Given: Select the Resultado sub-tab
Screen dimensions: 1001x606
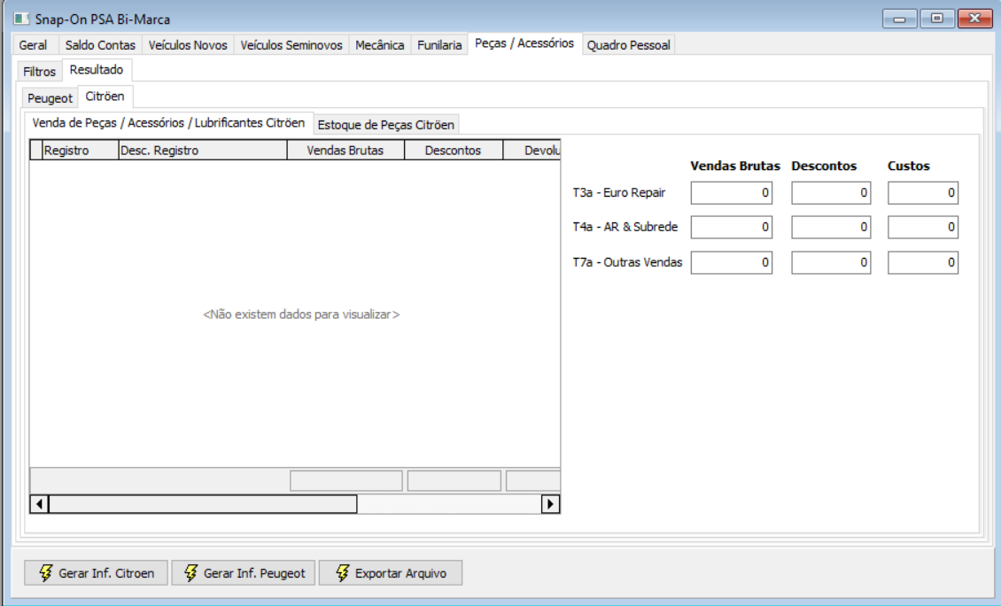Looking at the screenshot, I should pyautogui.click(x=97, y=70).
